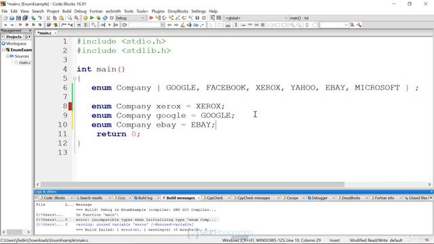Click the zoom in icon in the second toolbar row
Image resolution: width=434 pixels, height=244 pixels.
[292, 25]
